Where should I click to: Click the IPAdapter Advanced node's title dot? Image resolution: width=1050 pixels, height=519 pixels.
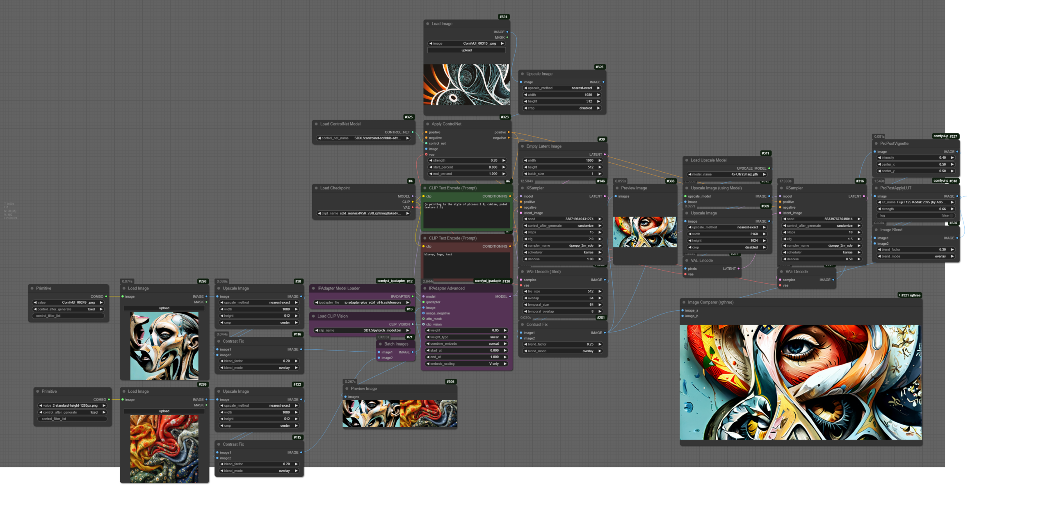425,288
